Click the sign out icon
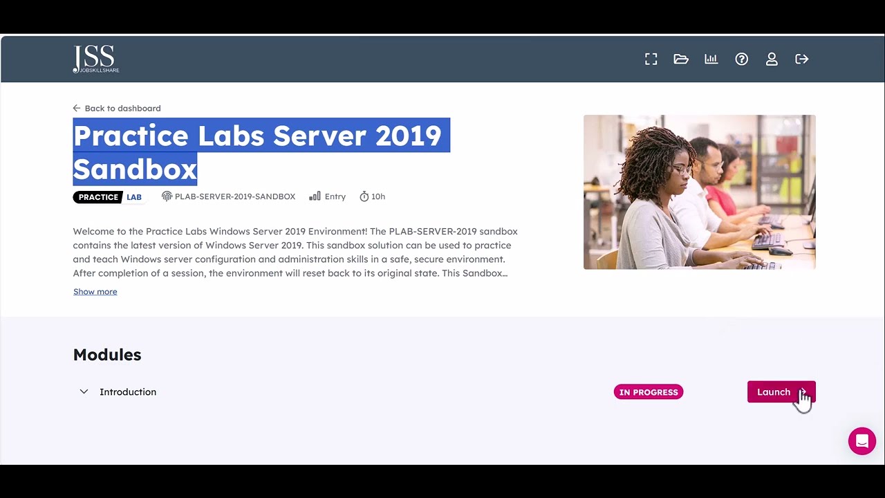Image resolution: width=885 pixels, height=498 pixels. [802, 59]
